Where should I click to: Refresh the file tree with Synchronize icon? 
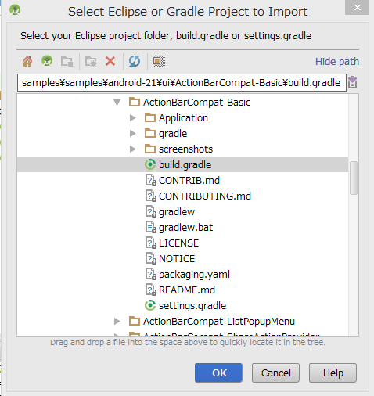tap(135, 61)
